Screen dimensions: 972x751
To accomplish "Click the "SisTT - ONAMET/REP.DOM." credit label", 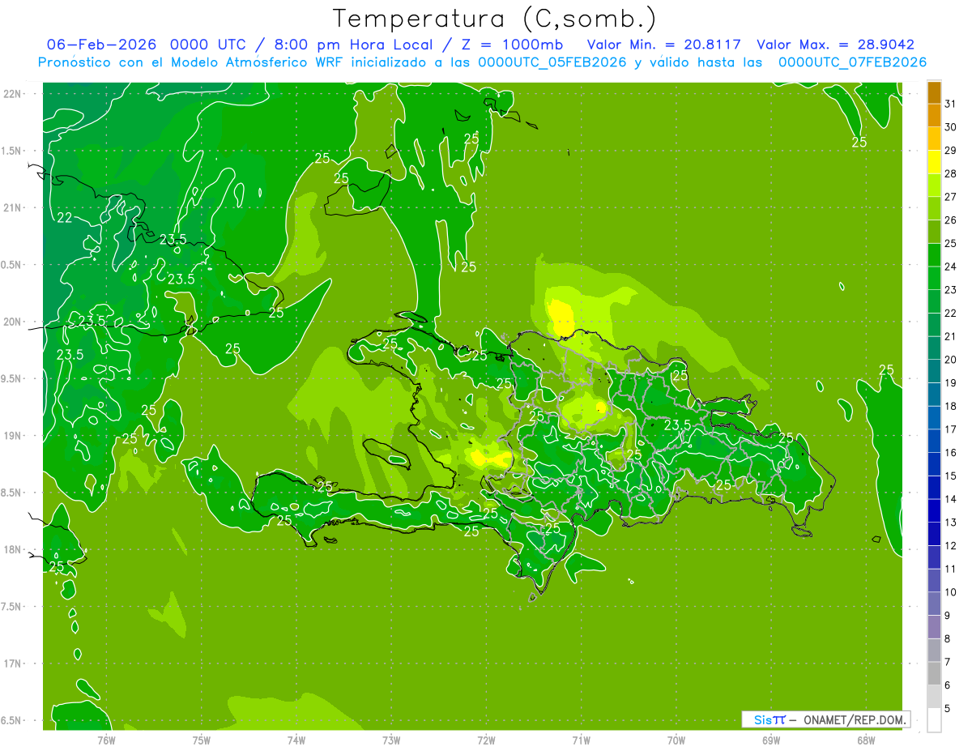I will 826,719.
